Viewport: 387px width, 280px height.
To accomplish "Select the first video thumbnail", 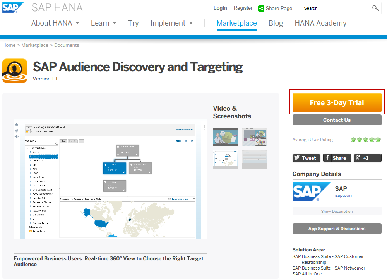I will pos(226,137).
